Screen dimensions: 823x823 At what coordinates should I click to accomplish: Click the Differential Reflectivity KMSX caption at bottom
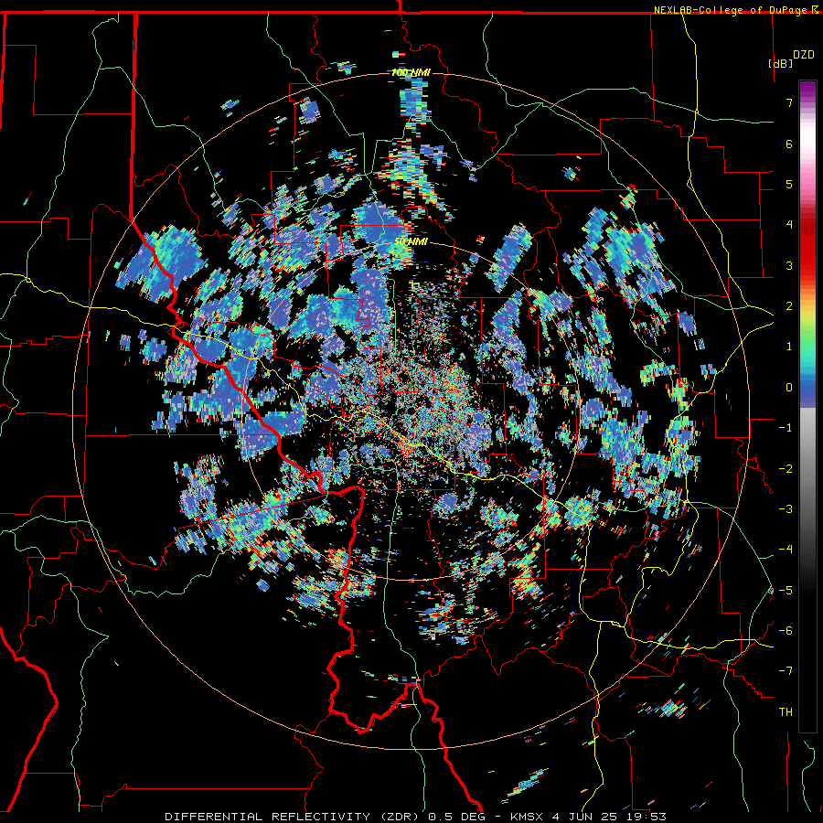click(x=416, y=817)
